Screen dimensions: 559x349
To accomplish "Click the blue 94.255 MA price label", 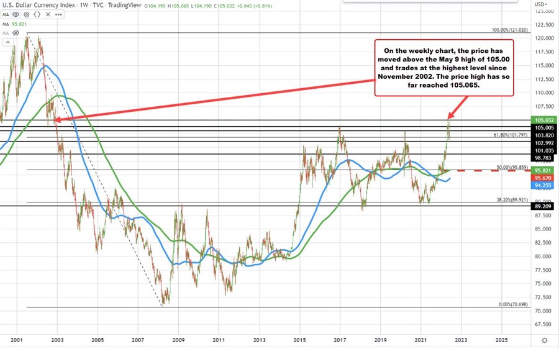I will point(543,186).
